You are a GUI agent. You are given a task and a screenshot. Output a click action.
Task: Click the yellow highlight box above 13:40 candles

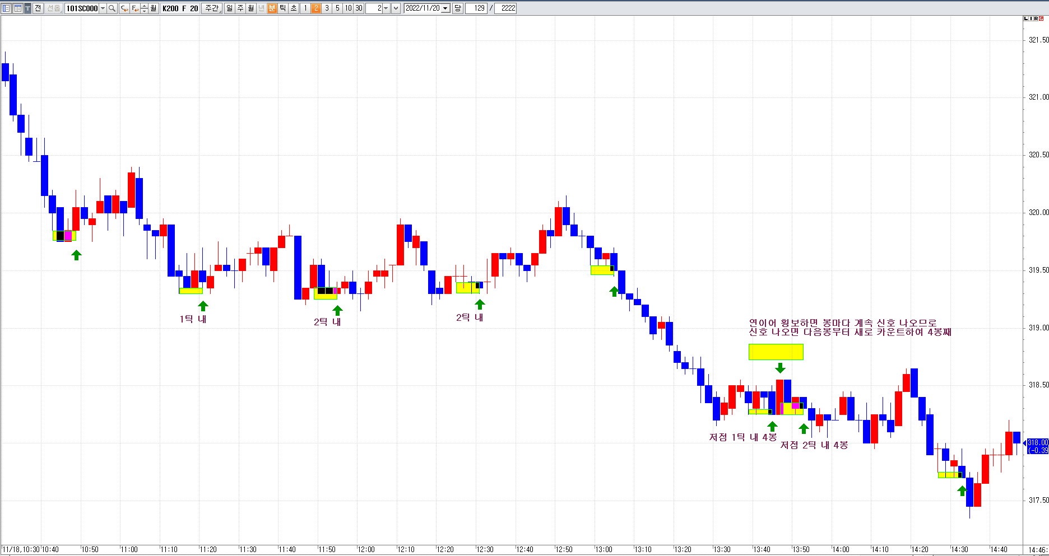(776, 352)
